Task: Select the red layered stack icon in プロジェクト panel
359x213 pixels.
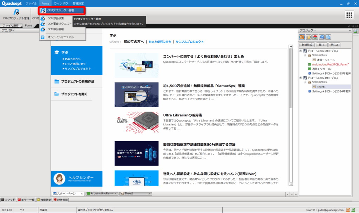Action: (315, 37)
